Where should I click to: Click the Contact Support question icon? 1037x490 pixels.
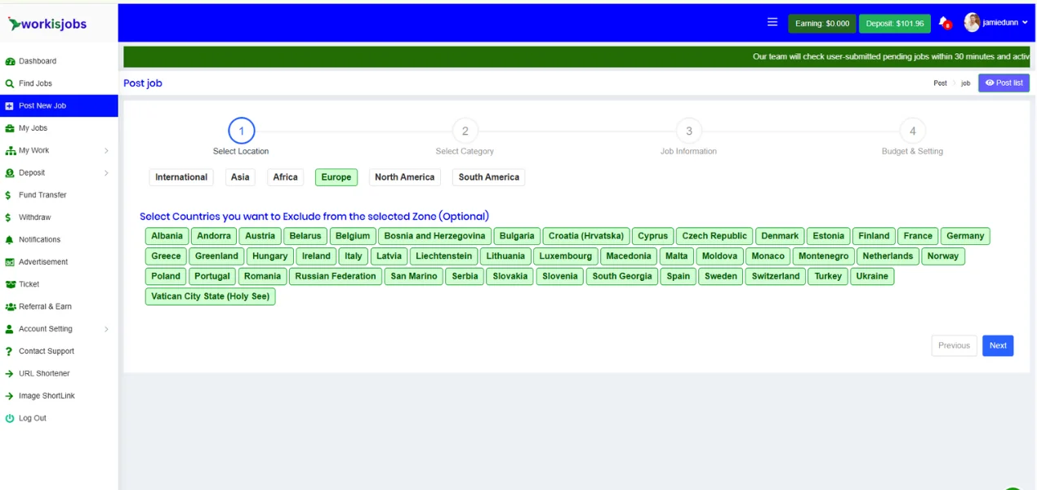click(x=10, y=351)
